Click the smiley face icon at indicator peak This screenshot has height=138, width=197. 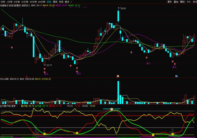[x=112, y=110]
